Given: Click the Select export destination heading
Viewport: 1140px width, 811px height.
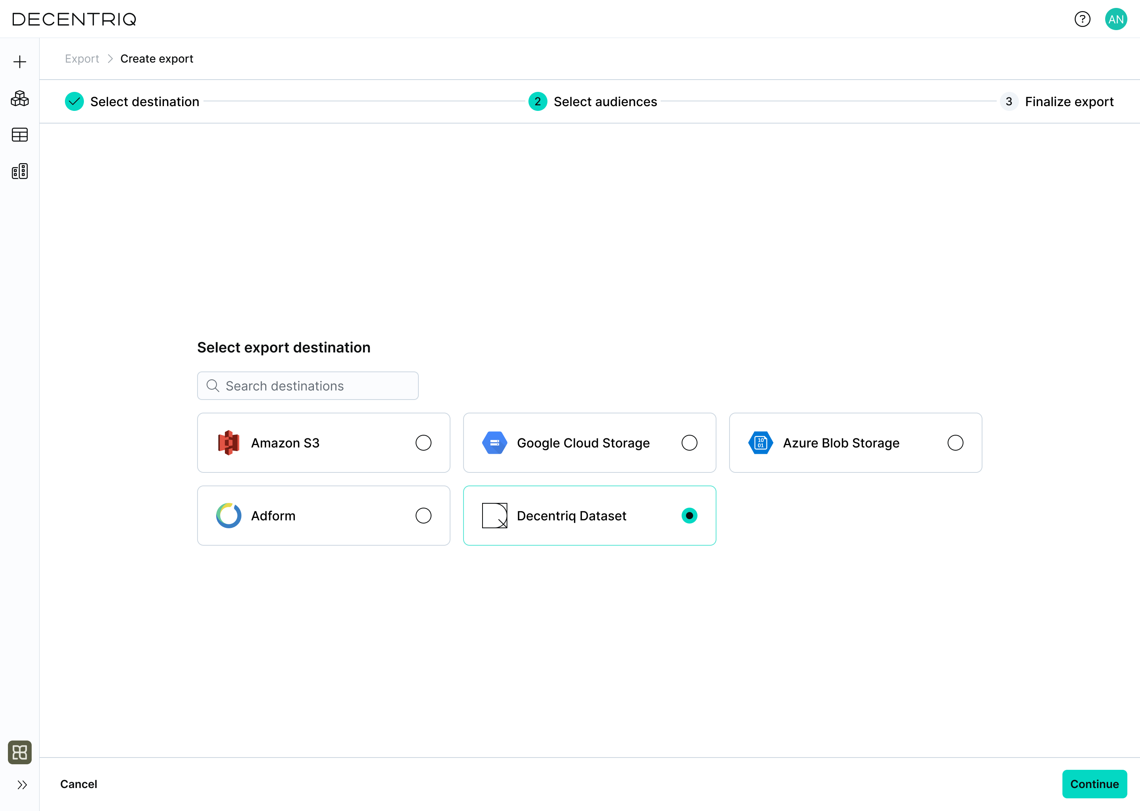Looking at the screenshot, I should click(283, 348).
